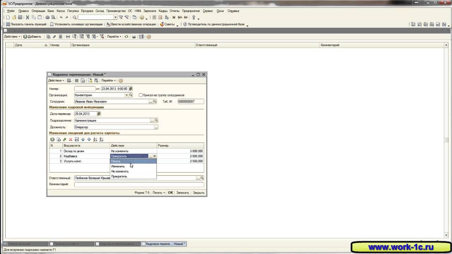Viewport: 452px width, 254px height.
Task: Expand the Перейти menu in the list toolbar
Action: 114,37
